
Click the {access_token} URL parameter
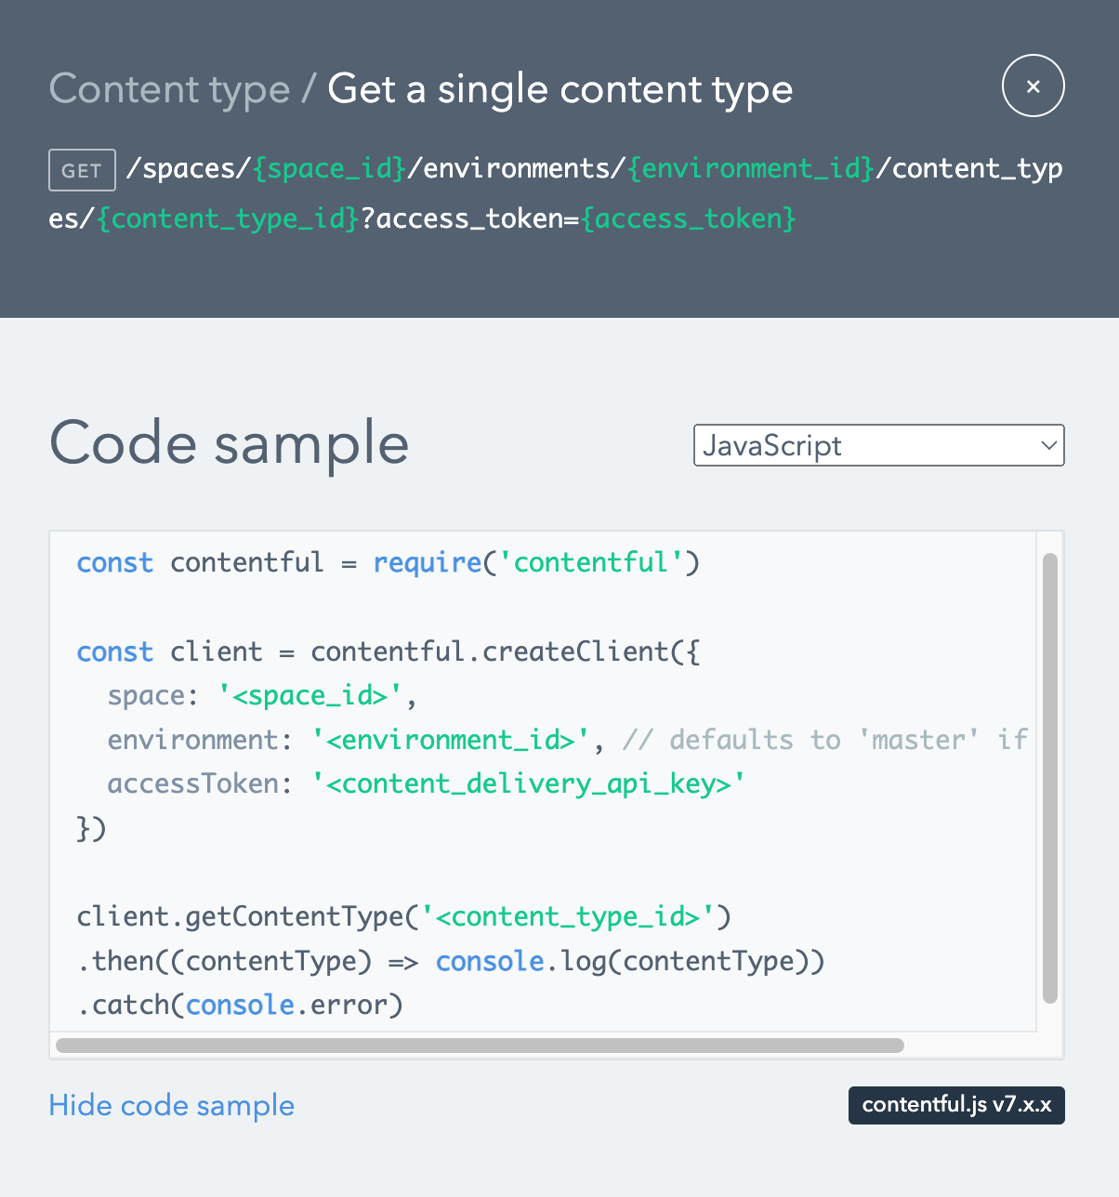(x=689, y=218)
